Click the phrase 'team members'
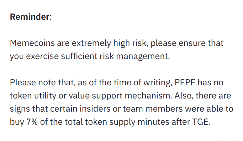This screenshot has height=141, width=243. pyautogui.click(x=153, y=109)
